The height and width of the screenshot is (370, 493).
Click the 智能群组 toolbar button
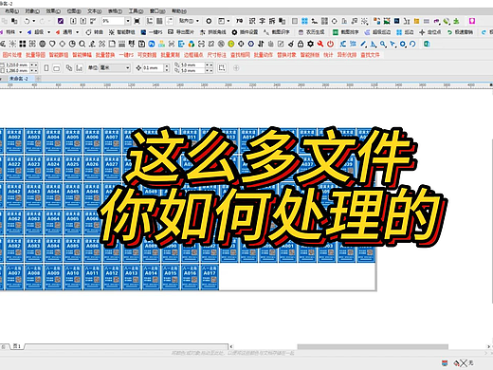coord(122,32)
